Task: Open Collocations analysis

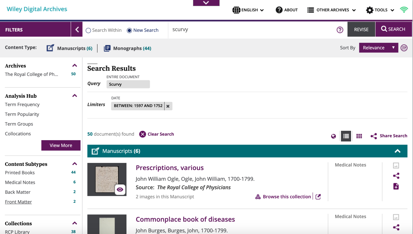Action: [18, 134]
